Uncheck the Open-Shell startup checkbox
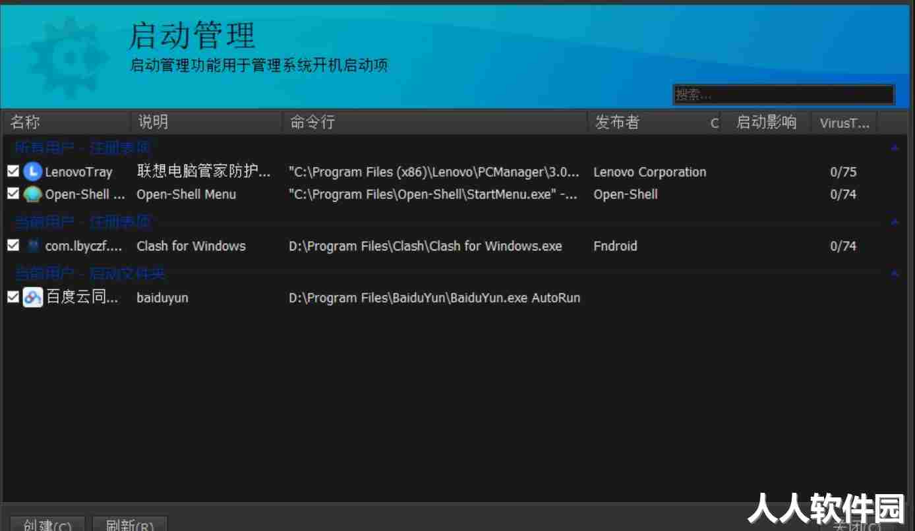Image resolution: width=915 pixels, height=531 pixels. click(x=13, y=194)
